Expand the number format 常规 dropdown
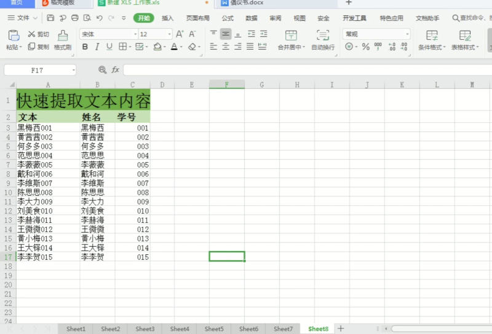The width and height of the screenshot is (492, 334). pyautogui.click(x=407, y=34)
